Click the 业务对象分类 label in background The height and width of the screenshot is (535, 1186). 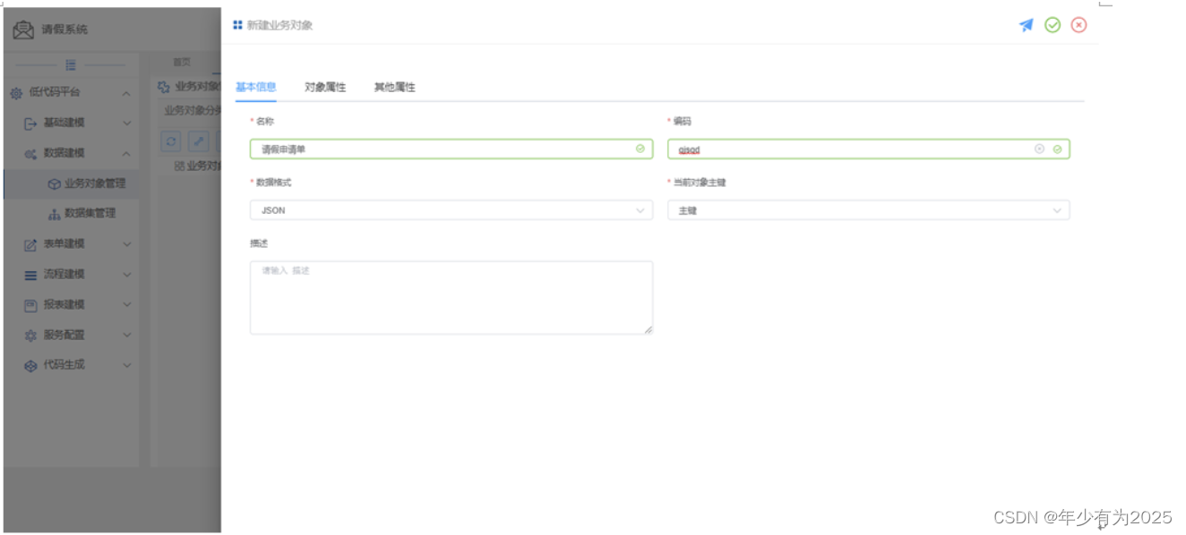[192, 111]
